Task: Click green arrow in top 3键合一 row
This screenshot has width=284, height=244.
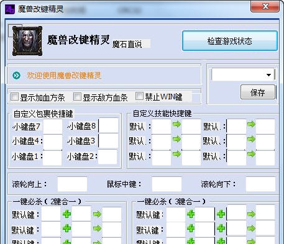Action: [251, 214]
